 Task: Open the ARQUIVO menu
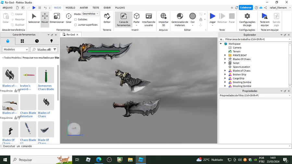point(7,8)
